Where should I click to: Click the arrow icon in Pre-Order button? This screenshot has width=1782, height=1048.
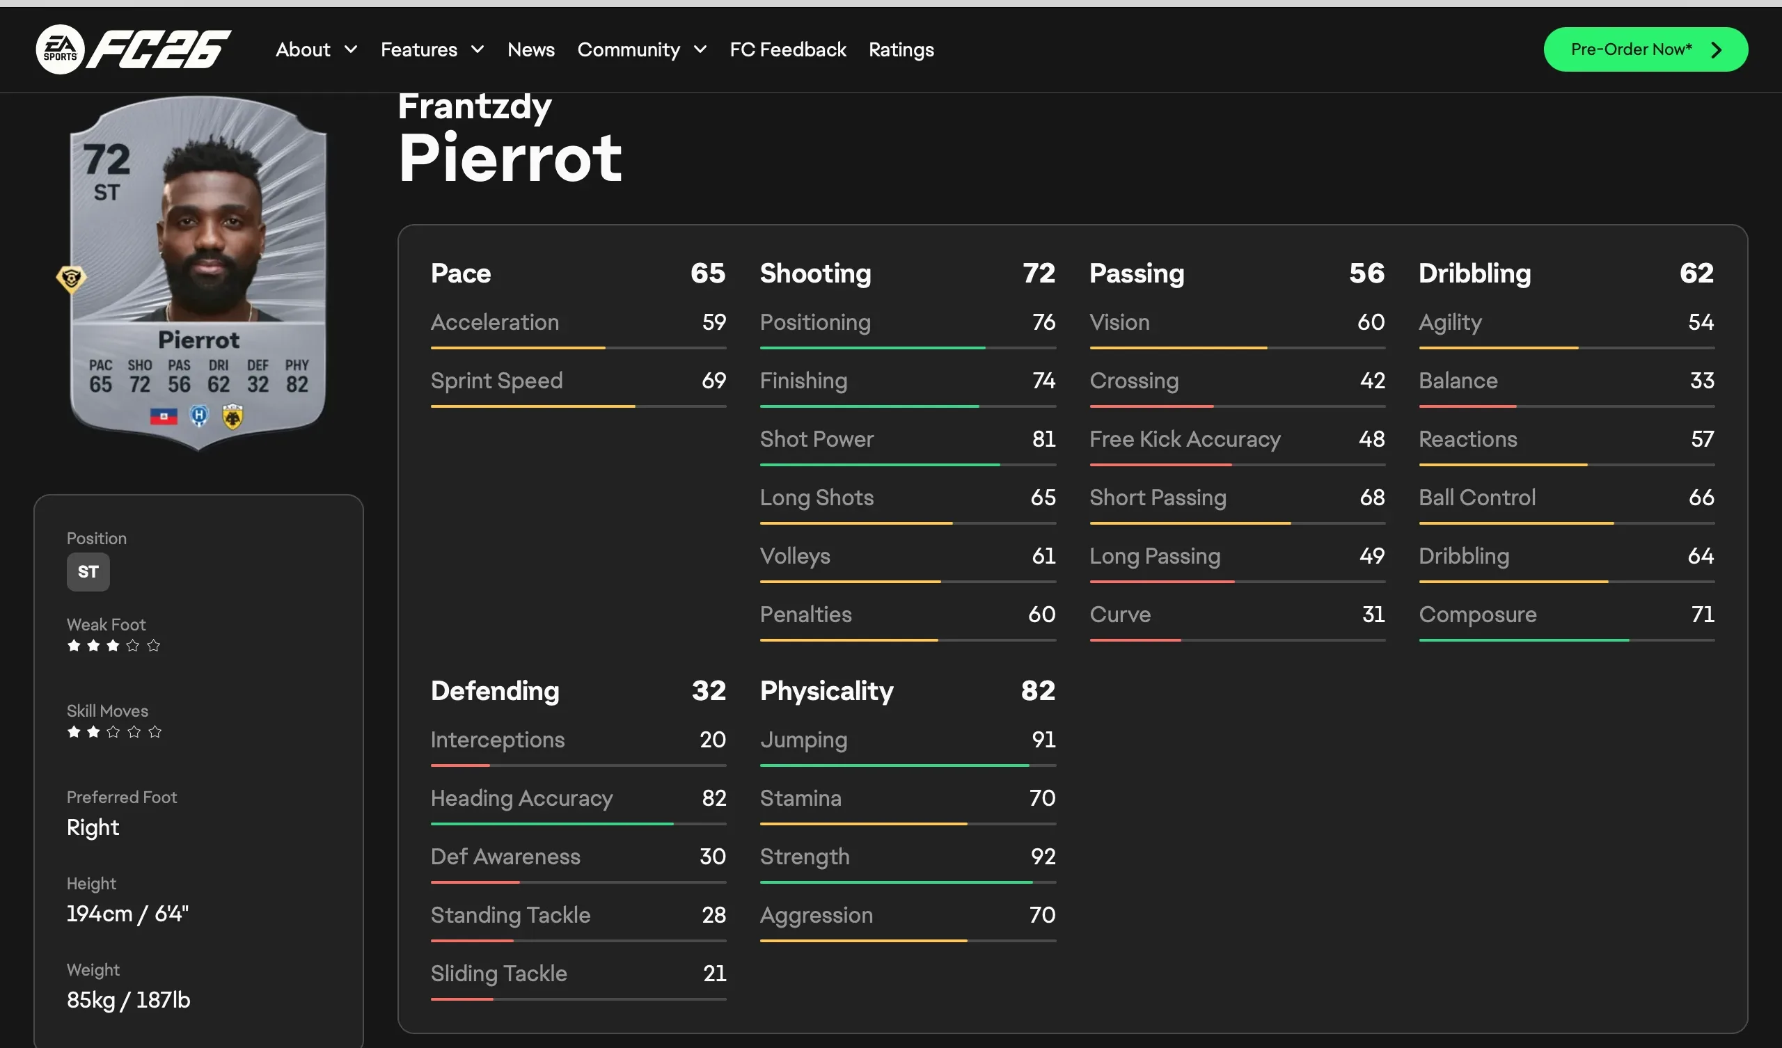(x=1717, y=49)
